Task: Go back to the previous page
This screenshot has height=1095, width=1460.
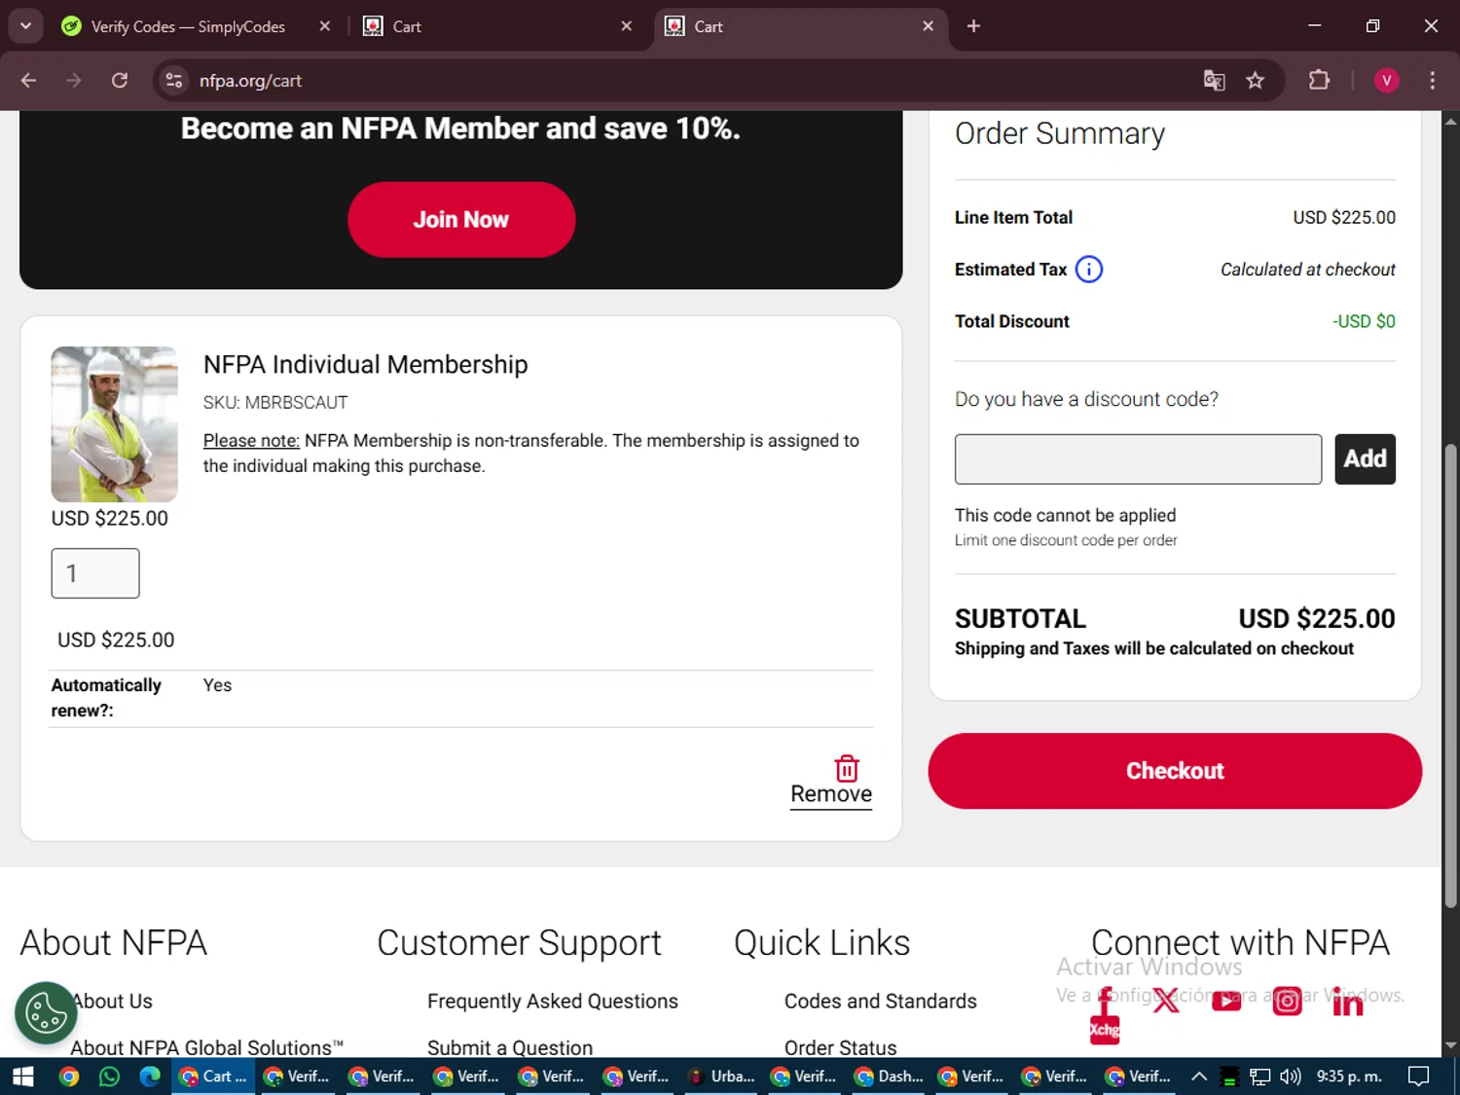Action: click(28, 81)
